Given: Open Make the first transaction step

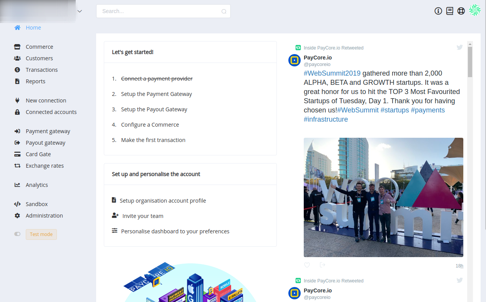Looking at the screenshot, I should click(x=153, y=140).
